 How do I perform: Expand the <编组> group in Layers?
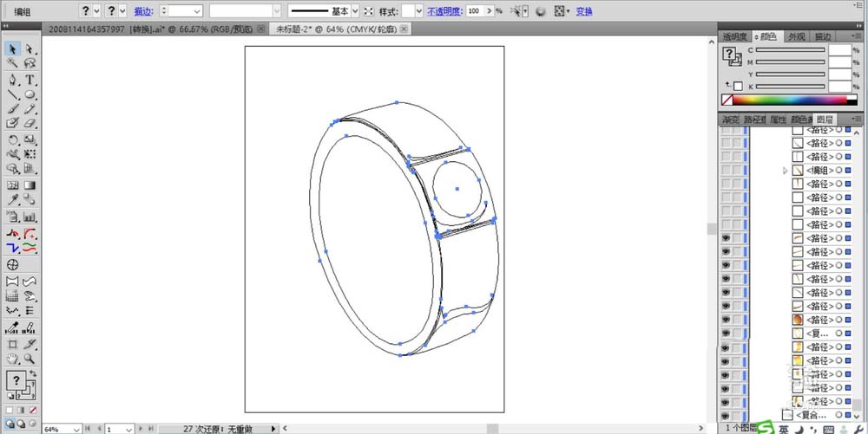(x=785, y=171)
